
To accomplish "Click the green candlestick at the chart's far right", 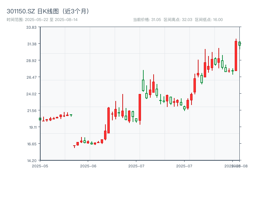I will [x=240, y=44].
